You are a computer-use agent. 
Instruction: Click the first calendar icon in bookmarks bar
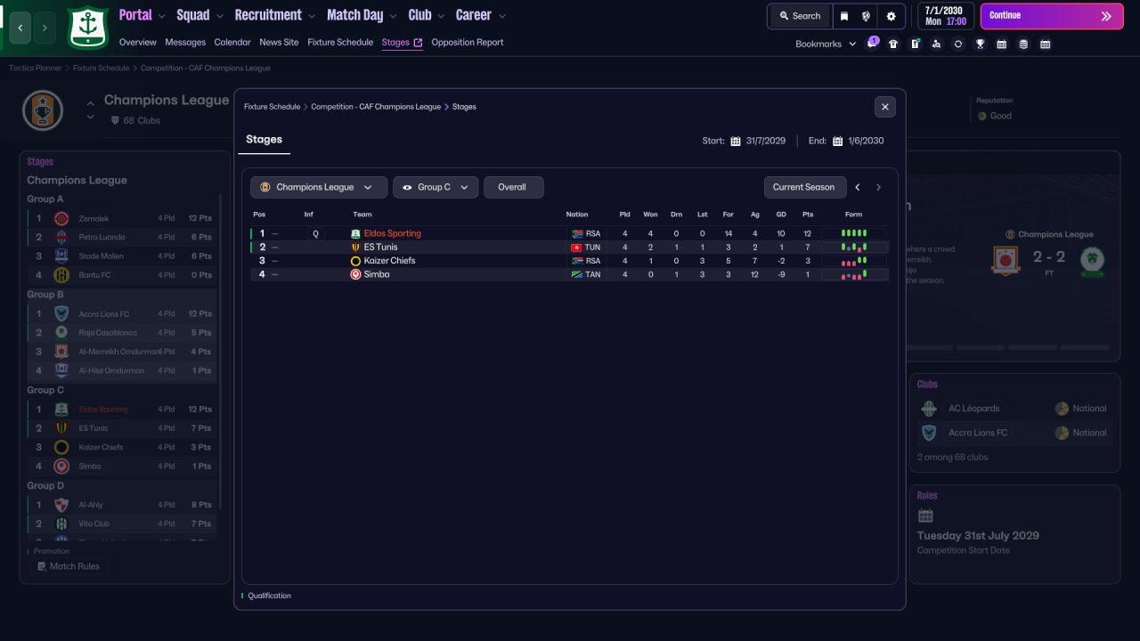pos(1001,44)
